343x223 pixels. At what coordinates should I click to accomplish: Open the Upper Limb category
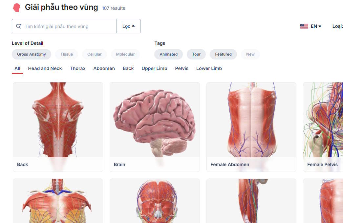point(154,68)
